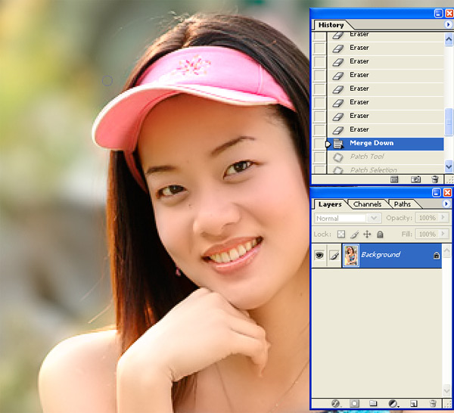Minimize the History palette window
454x413 pixels.
438,13
